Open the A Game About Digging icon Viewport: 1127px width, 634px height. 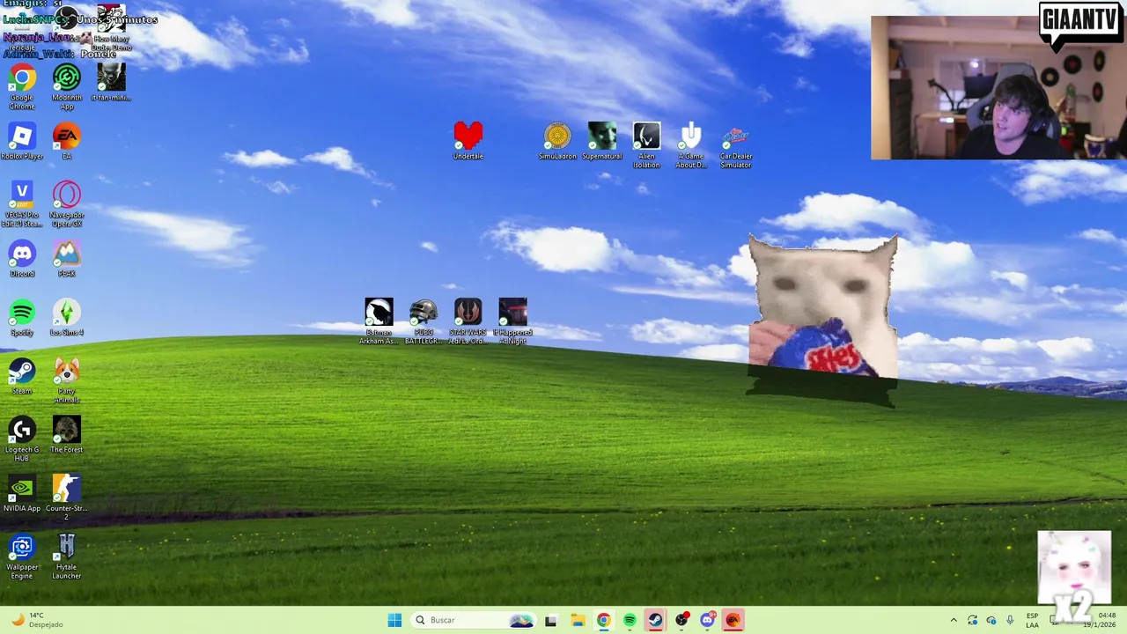pos(691,145)
